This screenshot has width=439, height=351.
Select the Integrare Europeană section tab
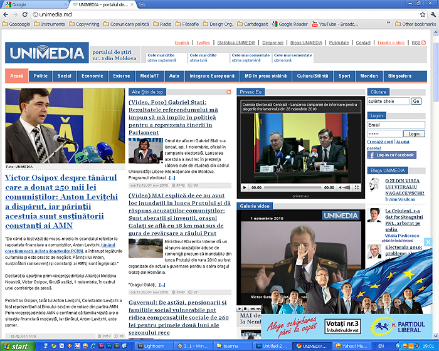click(212, 76)
